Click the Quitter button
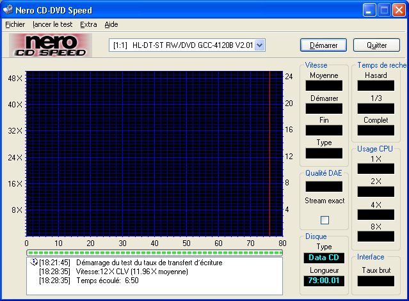Image resolution: width=409 pixels, height=301 pixels. [x=376, y=45]
